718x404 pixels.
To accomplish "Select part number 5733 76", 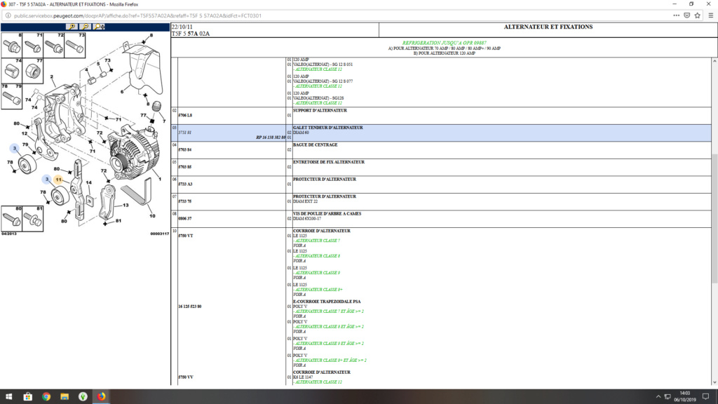I will pyautogui.click(x=184, y=201).
